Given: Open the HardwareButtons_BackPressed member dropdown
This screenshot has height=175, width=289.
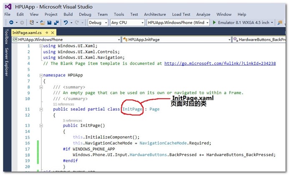Looking at the screenshot, I should click(x=259, y=39).
